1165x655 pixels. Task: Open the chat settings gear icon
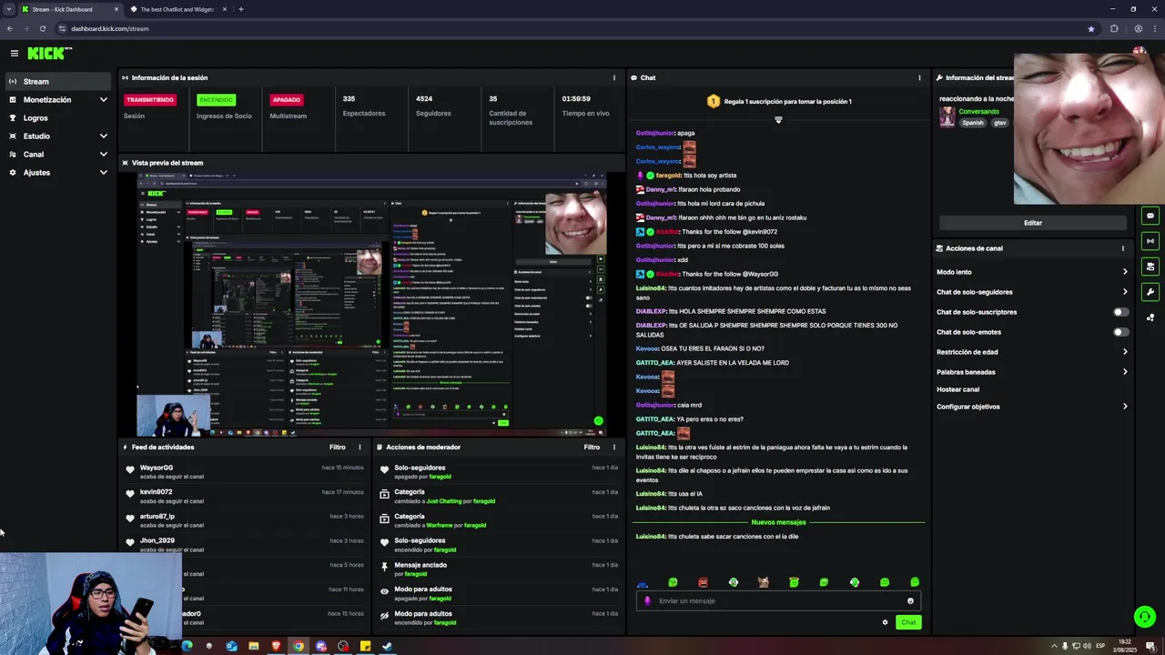[885, 622]
